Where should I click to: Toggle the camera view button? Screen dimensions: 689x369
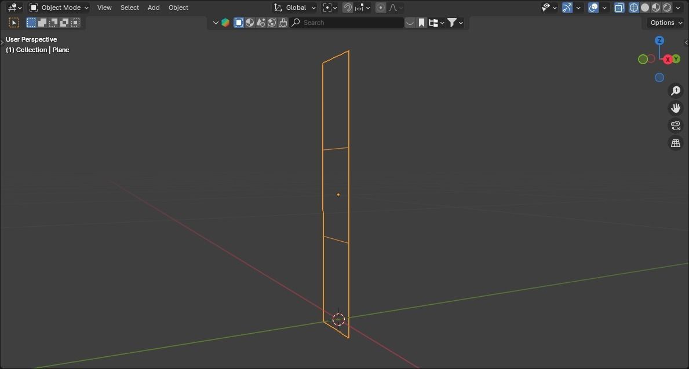(x=675, y=126)
